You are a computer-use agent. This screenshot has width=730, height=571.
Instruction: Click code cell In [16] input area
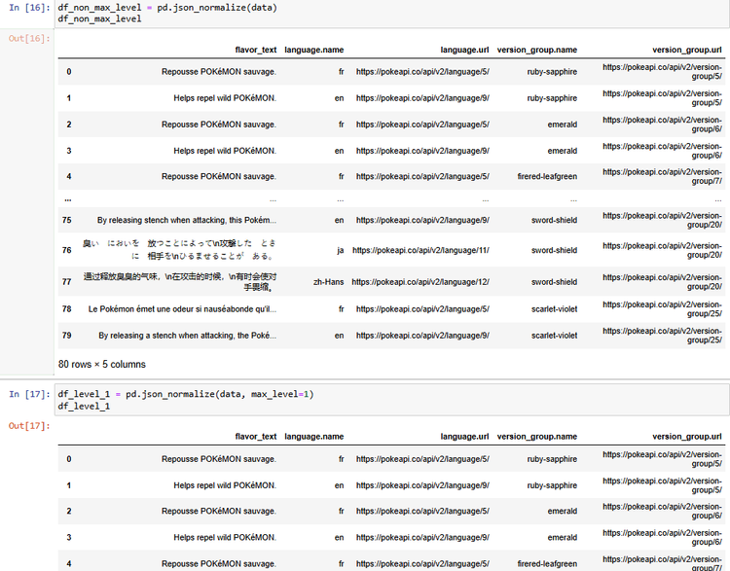tap(391, 13)
